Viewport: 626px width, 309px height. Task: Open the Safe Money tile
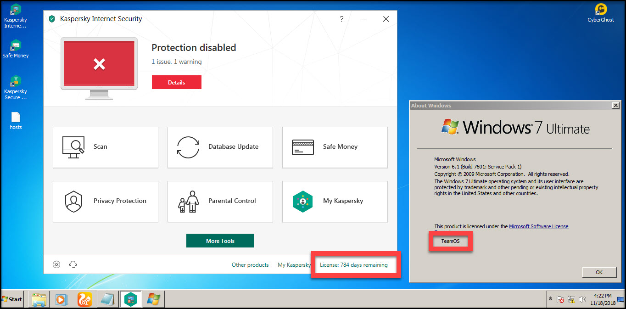click(335, 147)
